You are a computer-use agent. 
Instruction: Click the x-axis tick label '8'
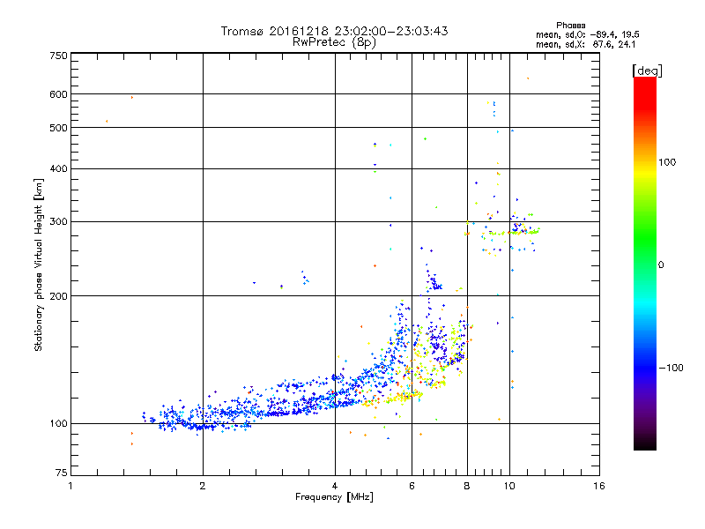tap(467, 486)
